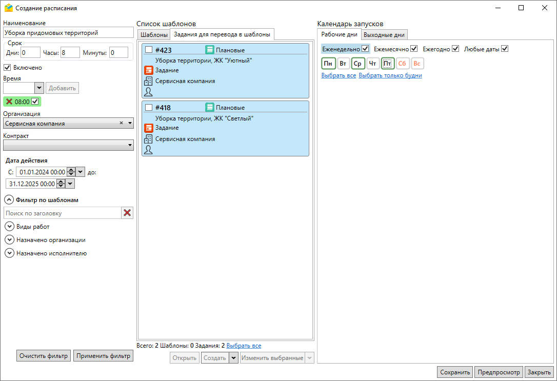Check the box for task #423
This screenshot has height=381, width=557.
pos(149,50)
